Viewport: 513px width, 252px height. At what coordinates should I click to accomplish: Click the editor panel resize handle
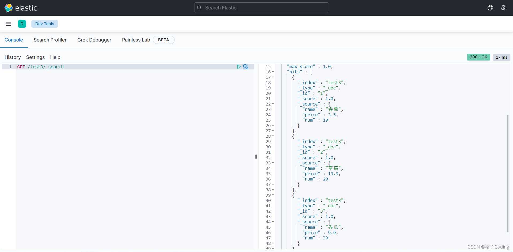(x=256, y=157)
